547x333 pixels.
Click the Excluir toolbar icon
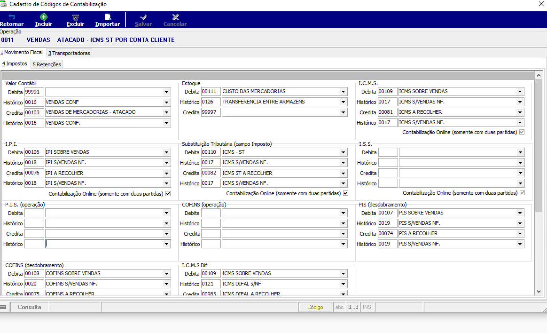pyautogui.click(x=75, y=17)
